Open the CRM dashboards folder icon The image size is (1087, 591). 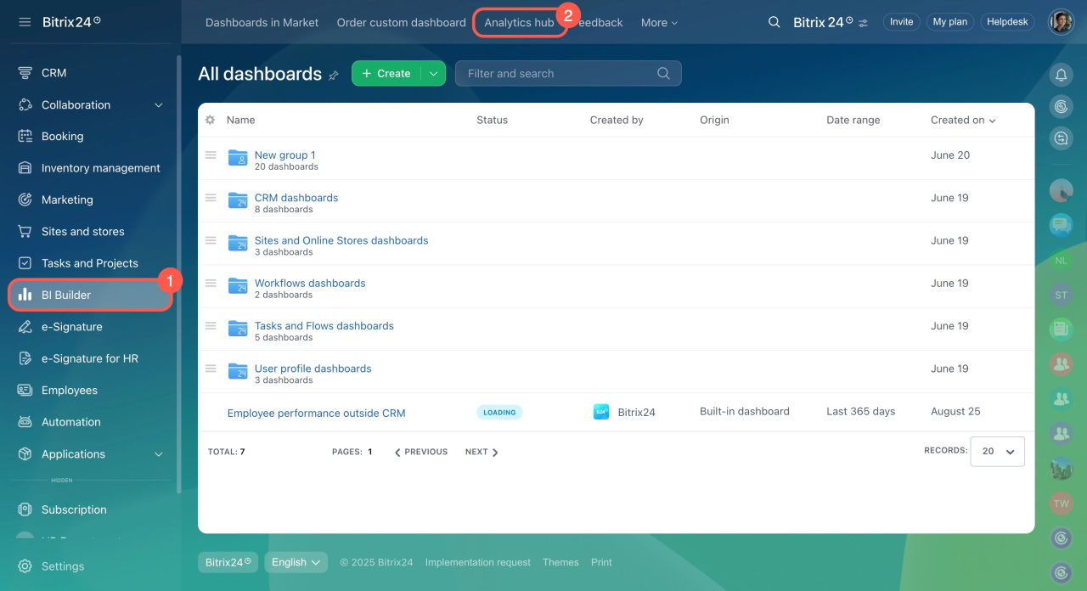[x=238, y=200]
